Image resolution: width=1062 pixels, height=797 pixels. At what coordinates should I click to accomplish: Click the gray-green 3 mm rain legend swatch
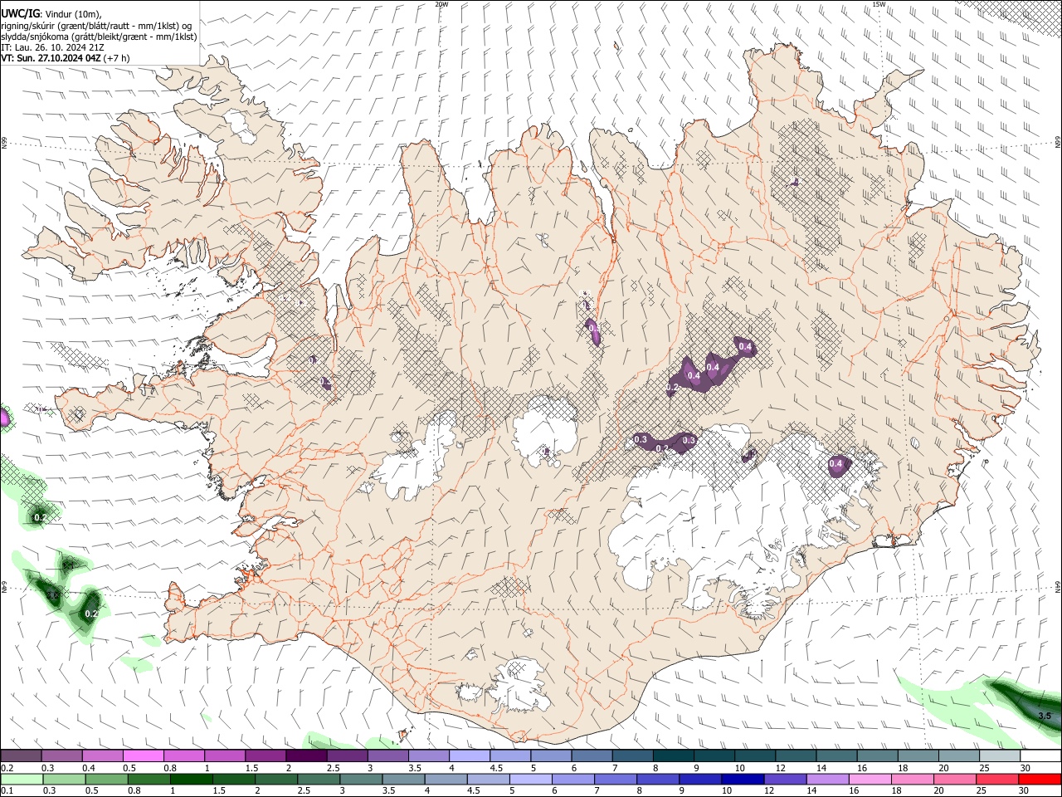(361, 779)
